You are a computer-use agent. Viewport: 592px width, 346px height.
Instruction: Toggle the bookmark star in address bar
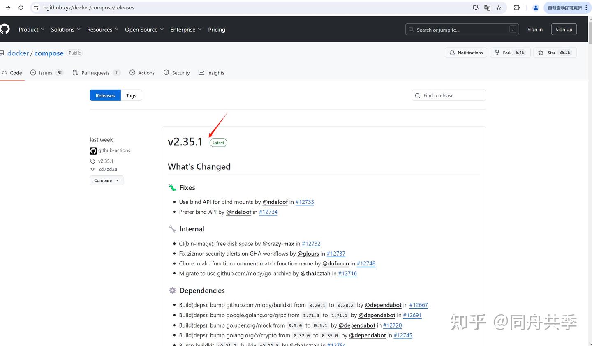pyautogui.click(x=499, y=7)
